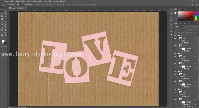Close the open document tab
199x108 pixels.
(x=25, y=8)
